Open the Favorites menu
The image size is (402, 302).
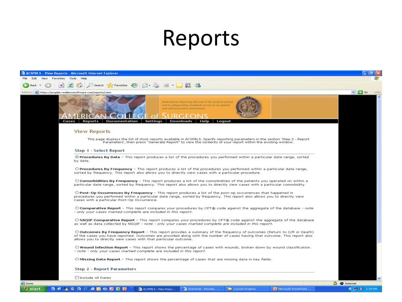click(x=58, y=78)
